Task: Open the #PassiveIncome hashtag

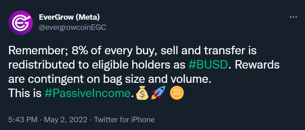Action: [x=87, y=94]
